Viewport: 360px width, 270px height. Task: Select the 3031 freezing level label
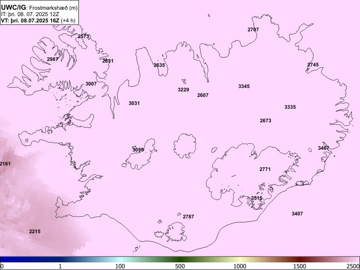[134, 103]
